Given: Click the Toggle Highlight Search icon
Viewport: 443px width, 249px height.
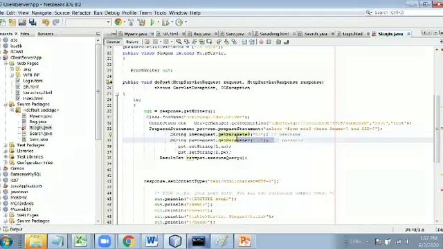Looking at the screenshot, I should click(201, 41).
